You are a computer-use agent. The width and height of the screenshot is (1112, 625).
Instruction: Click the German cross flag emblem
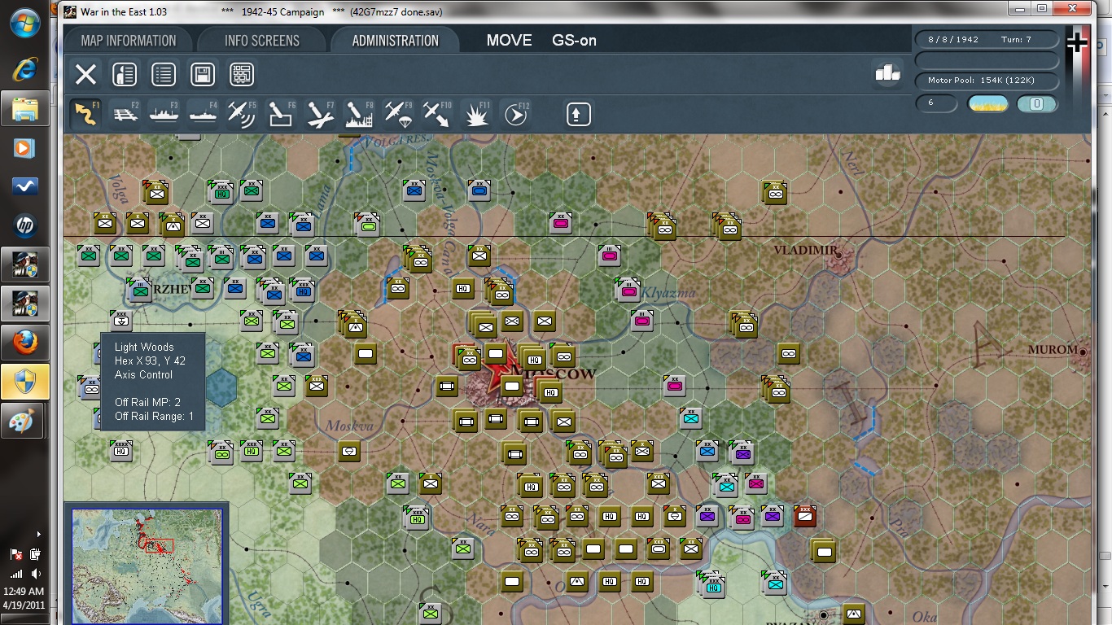[x=1077, y=43]
